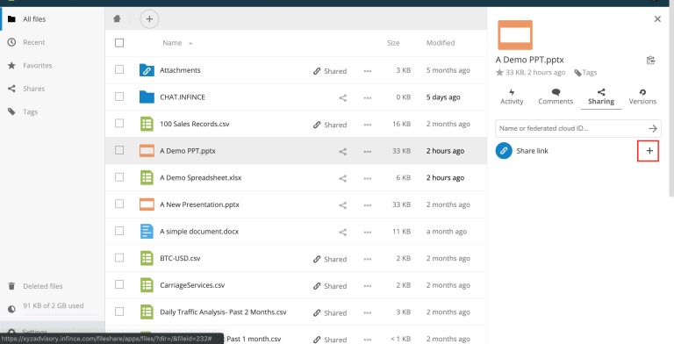Screen dimensions: 674x344
Task: Open more actions for BTC-USD.csv
Action: [368, 259]
